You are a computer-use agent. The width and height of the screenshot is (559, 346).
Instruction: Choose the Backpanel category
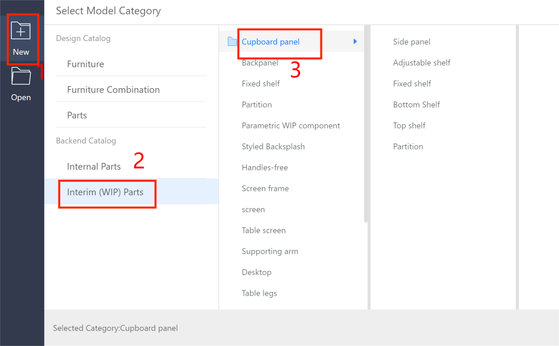coord(260,63)
